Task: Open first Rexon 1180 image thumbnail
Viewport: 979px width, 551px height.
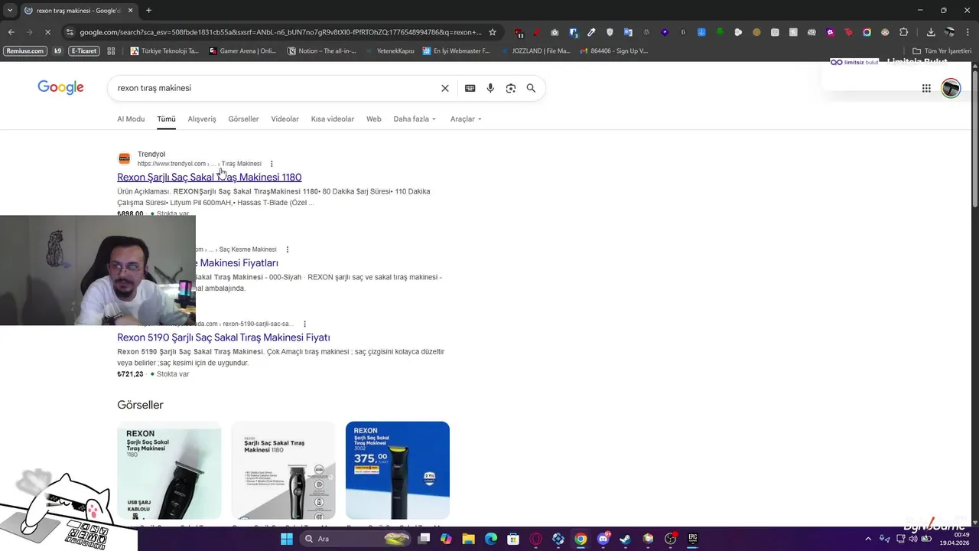Action: pyautogui.click(x=169, y=470)
